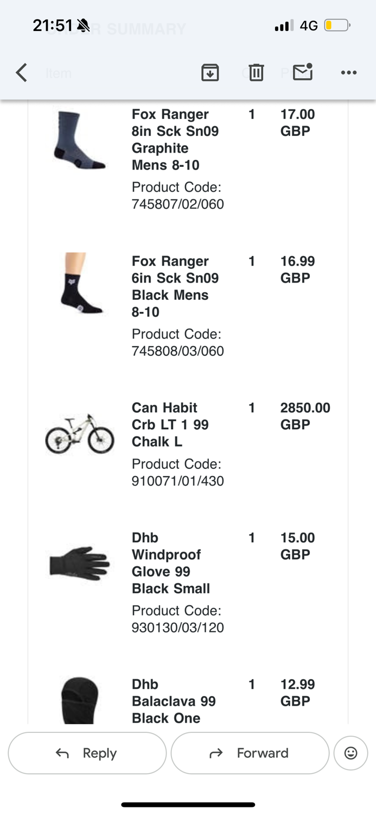Screen dimensions: 376x815
Task: Open the three-dot more options menu
Action: click(x=349, y=72)
